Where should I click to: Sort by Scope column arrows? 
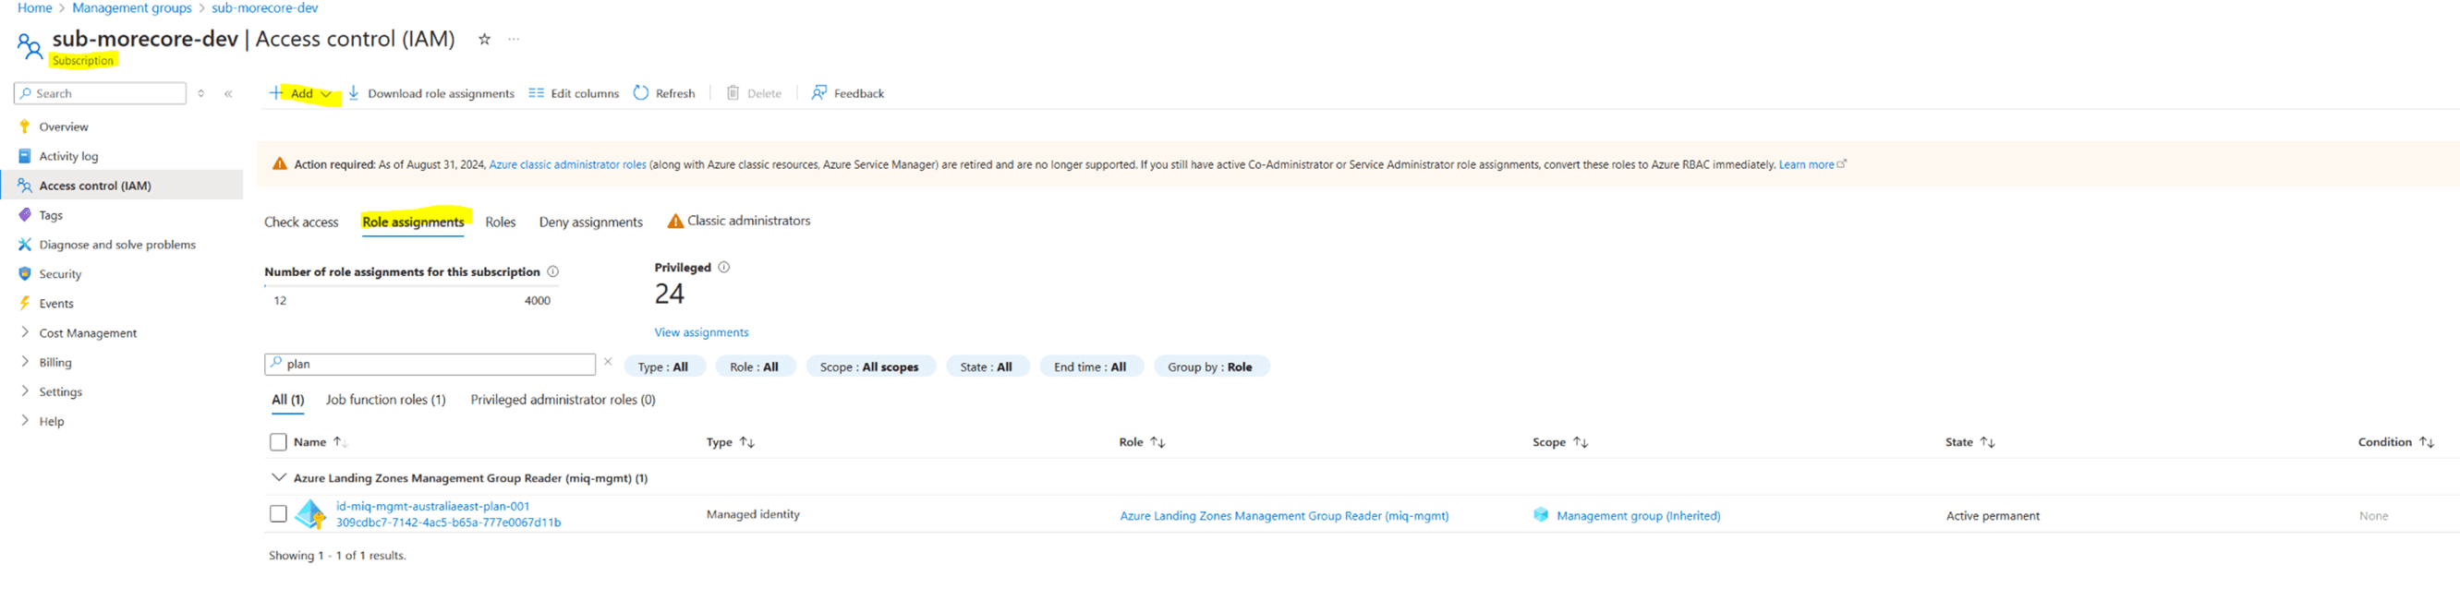(x=1581, y=442)
